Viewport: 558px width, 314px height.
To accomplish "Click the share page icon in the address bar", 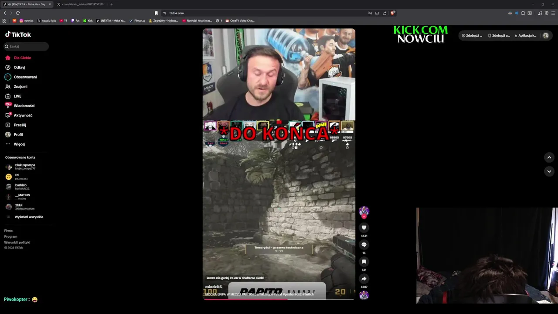I will coord(384,13).
